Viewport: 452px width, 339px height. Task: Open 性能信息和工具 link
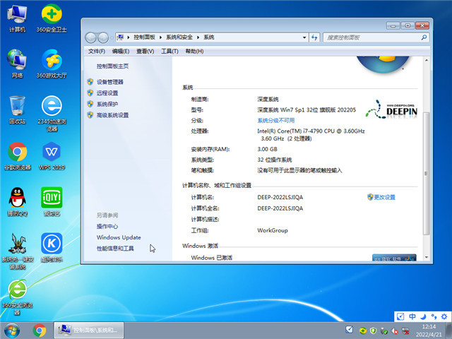coord(115,249)
